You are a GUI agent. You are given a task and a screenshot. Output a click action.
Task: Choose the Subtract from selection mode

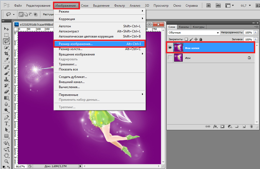tap(31, 14)
